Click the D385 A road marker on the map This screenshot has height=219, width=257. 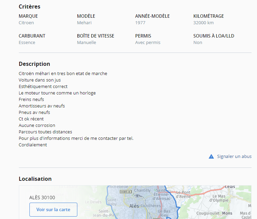(126, 192)
